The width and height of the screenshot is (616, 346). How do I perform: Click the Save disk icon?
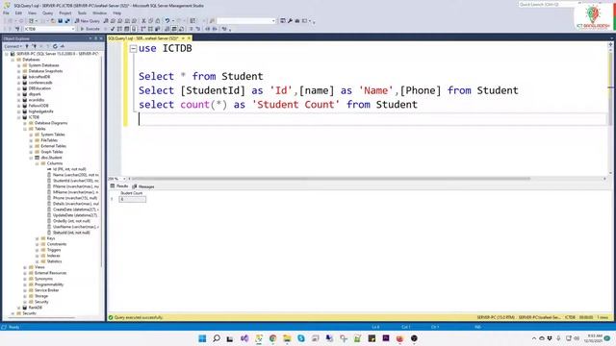[60, 21]
